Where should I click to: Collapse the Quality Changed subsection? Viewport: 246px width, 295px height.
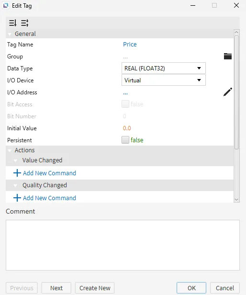pos(15,185)
